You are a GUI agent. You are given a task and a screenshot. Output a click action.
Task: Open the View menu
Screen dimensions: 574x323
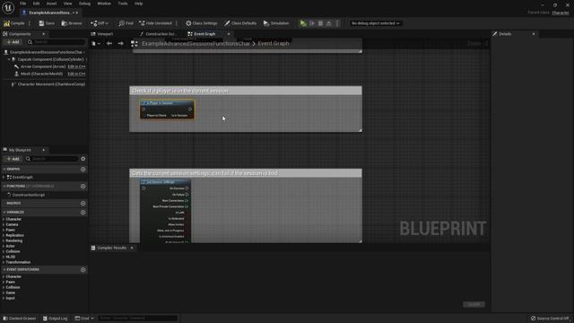[68, 4]
